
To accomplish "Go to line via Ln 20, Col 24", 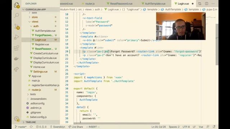I will point(158,127).
